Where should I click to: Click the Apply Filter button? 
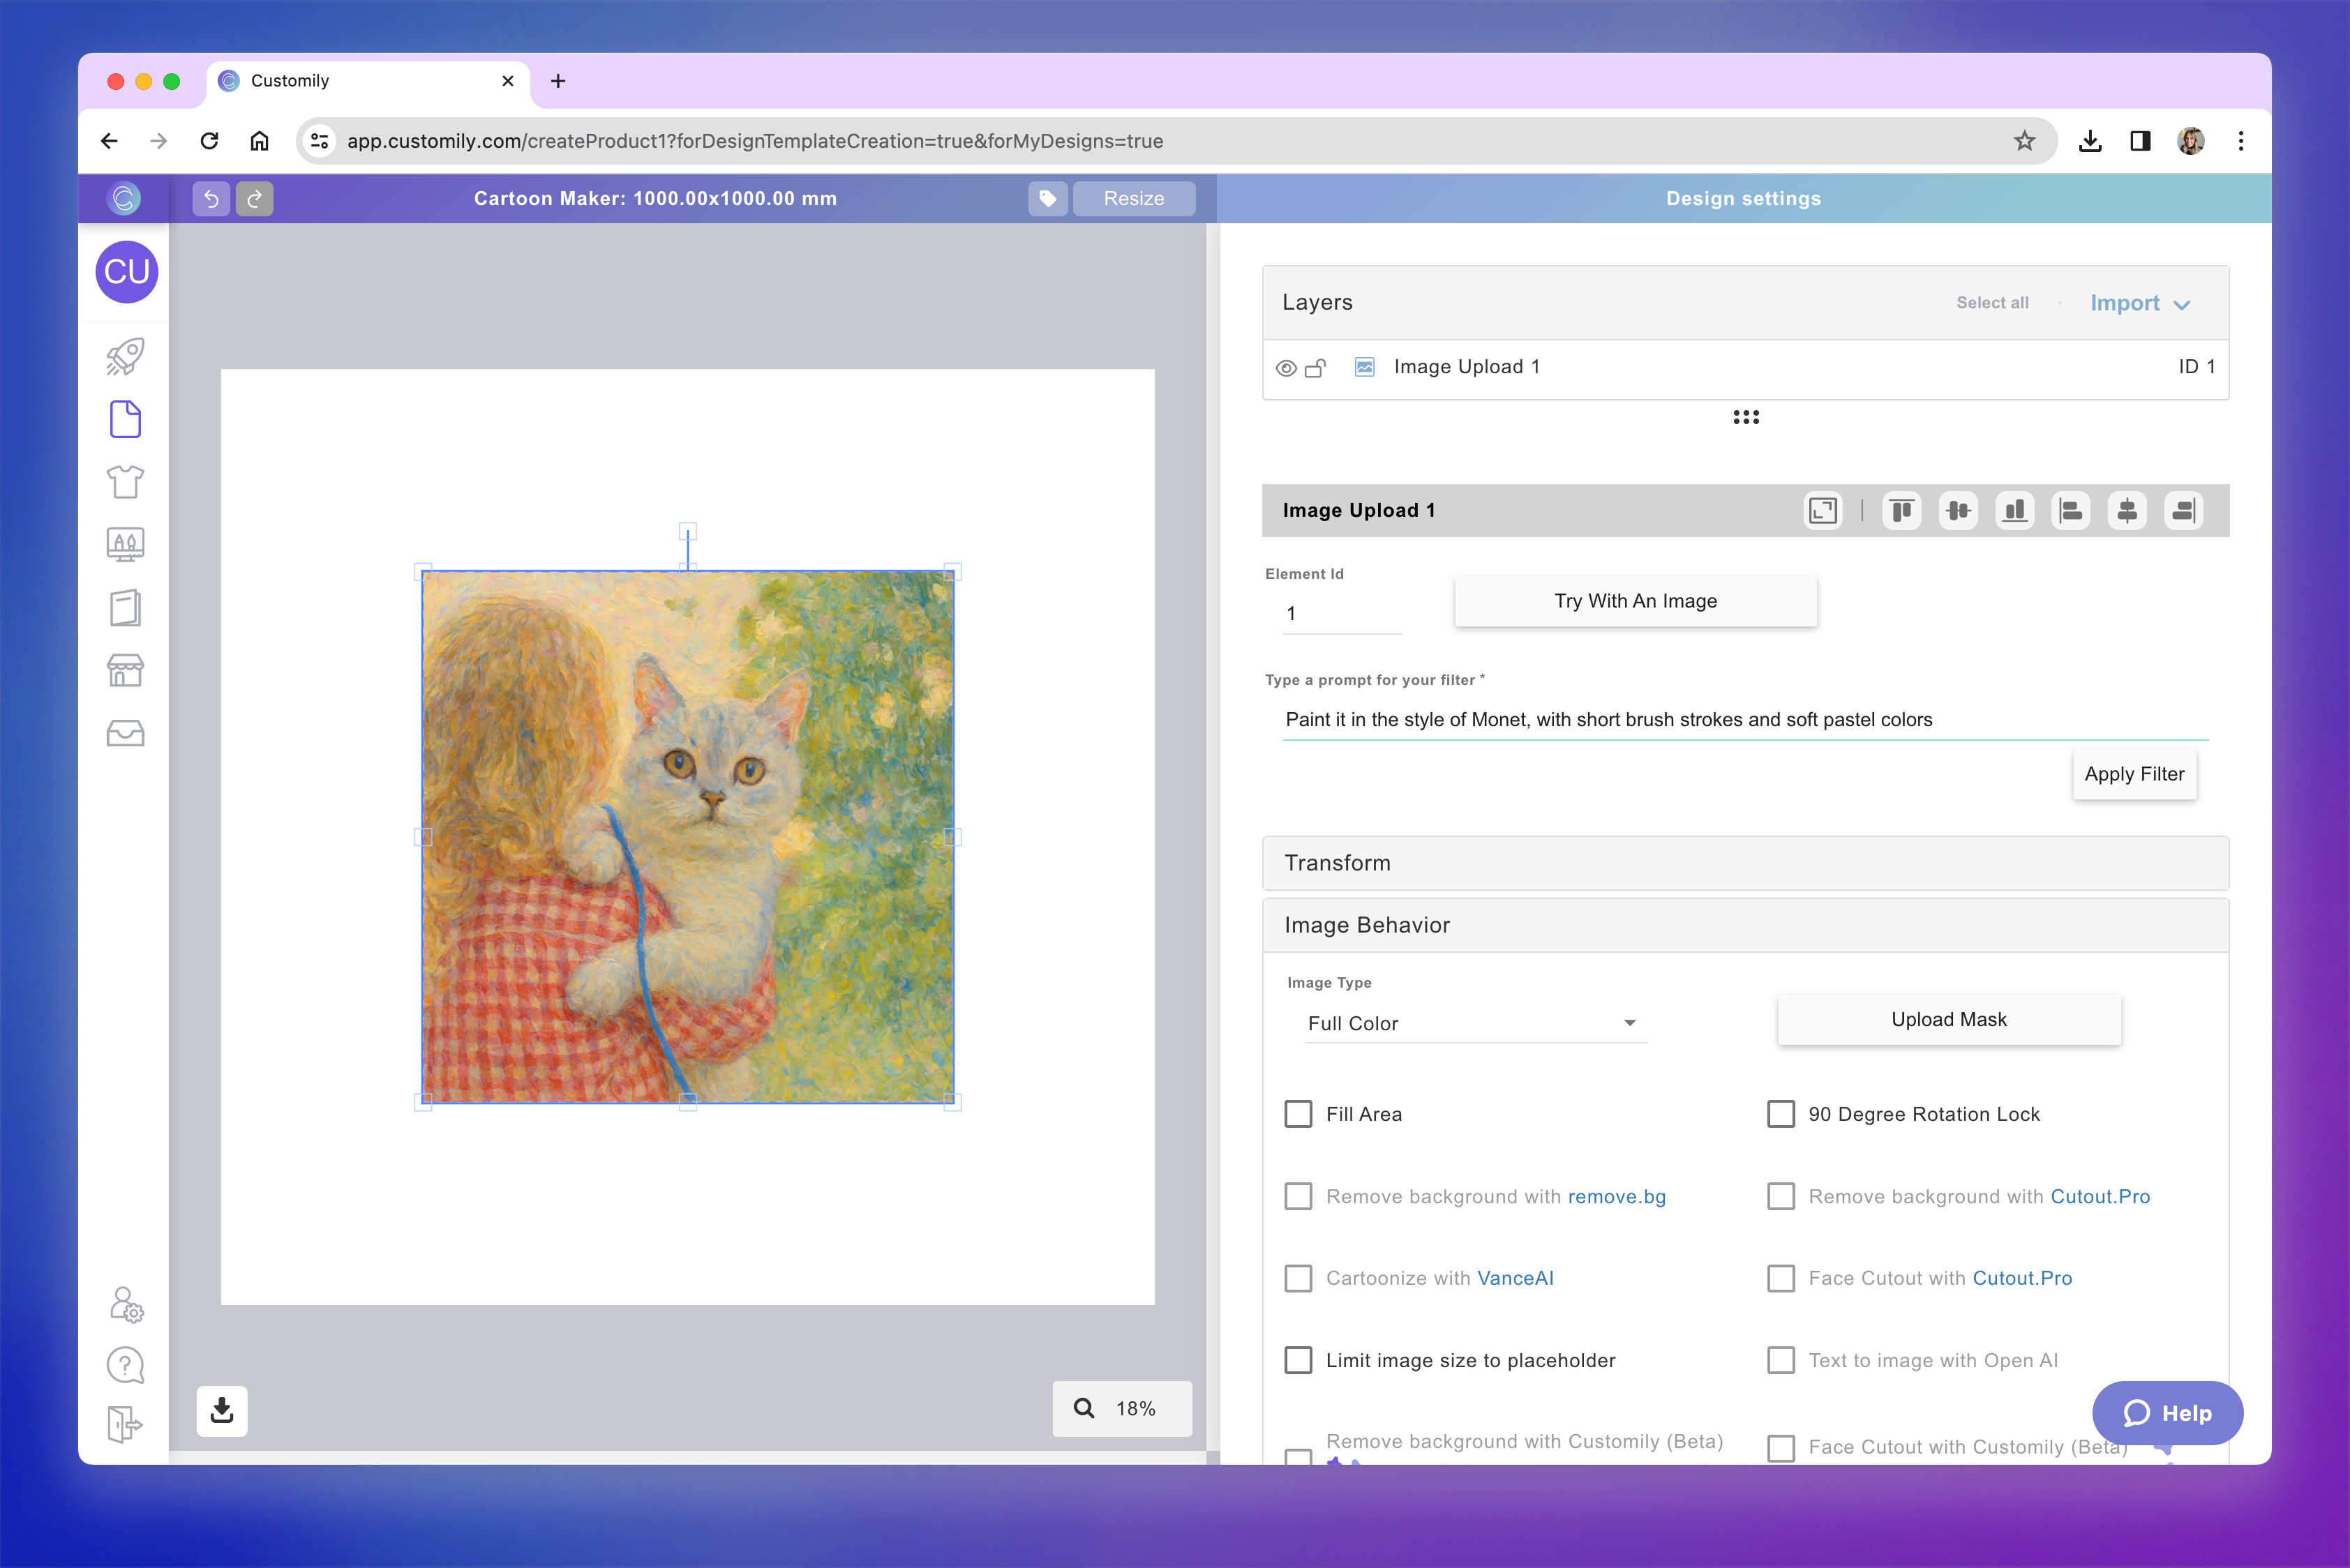pyautogui.click(x=2134, y=774)
